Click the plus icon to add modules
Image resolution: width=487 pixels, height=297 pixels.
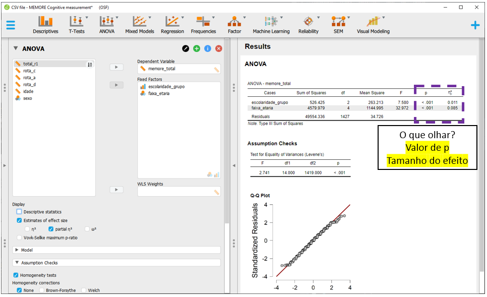coord(475,25)
